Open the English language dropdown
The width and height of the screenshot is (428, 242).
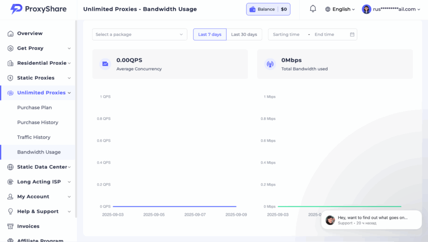(x=340, y=9)
